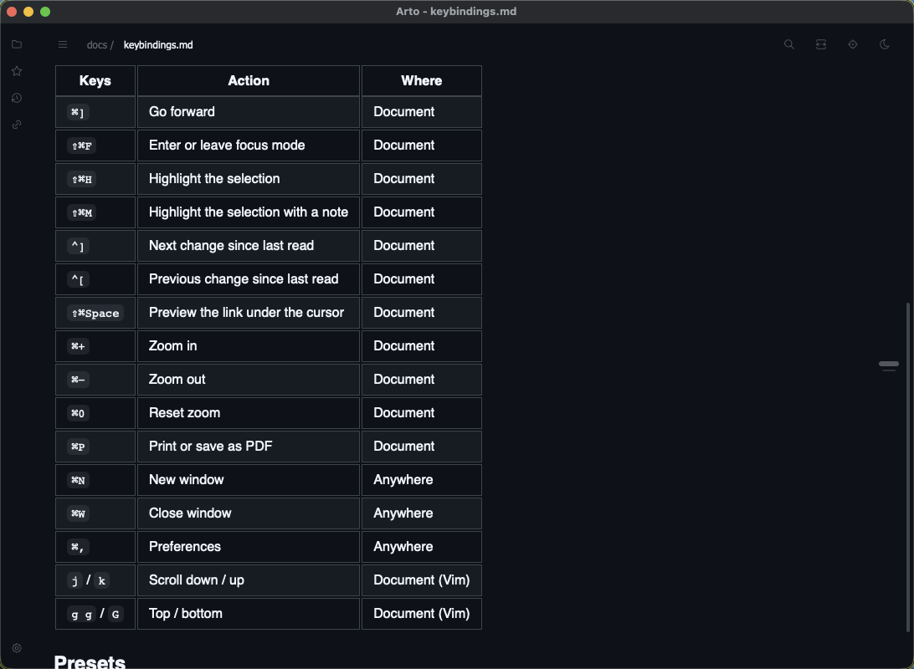Open the links sidebar icon
This screenshot has height=669, width=914.
17,125
